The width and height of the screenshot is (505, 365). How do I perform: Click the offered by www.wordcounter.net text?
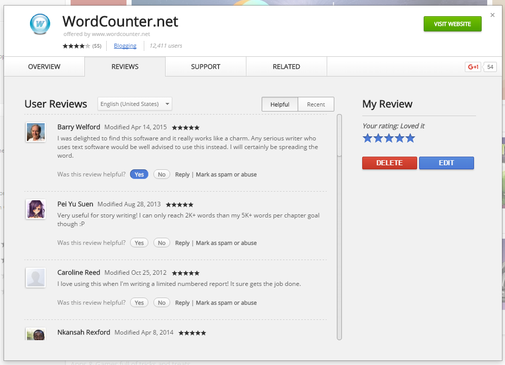click(107, 34)
